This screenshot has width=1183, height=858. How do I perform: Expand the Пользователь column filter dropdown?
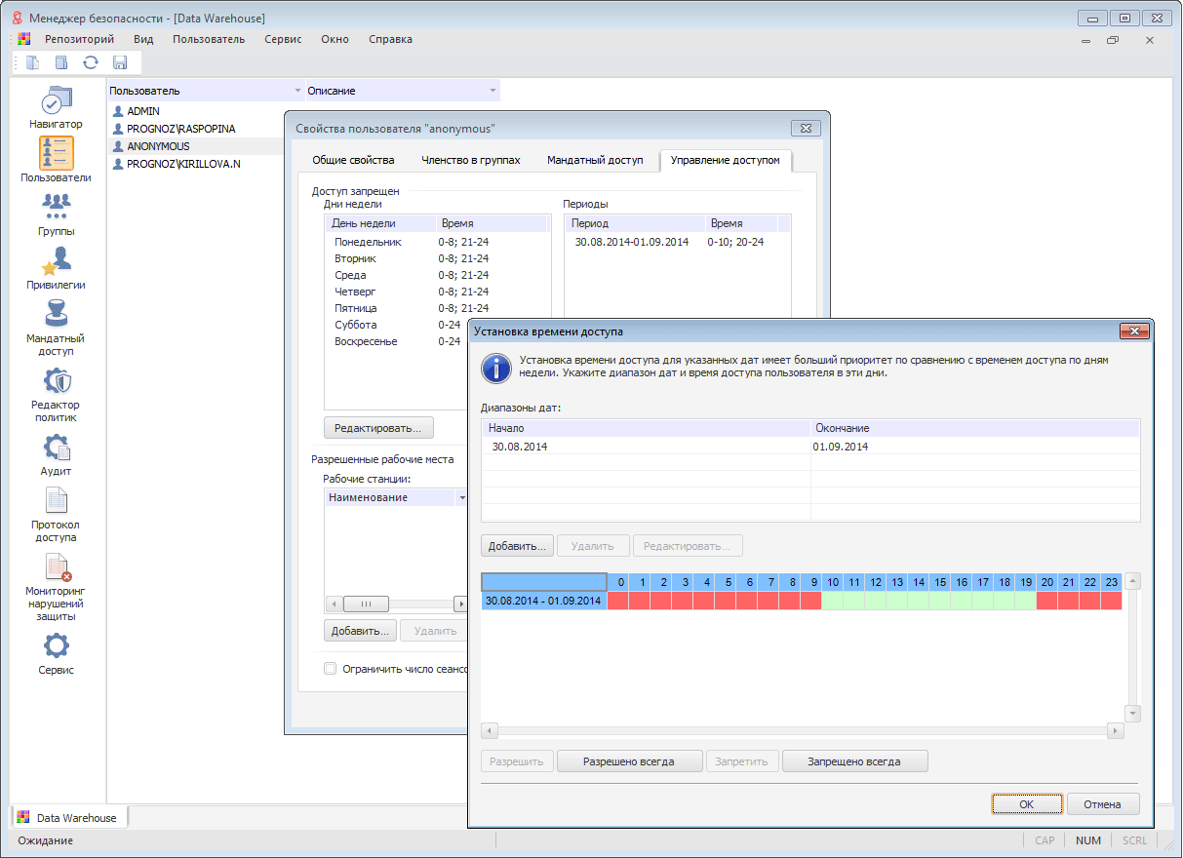pos(297,91)
